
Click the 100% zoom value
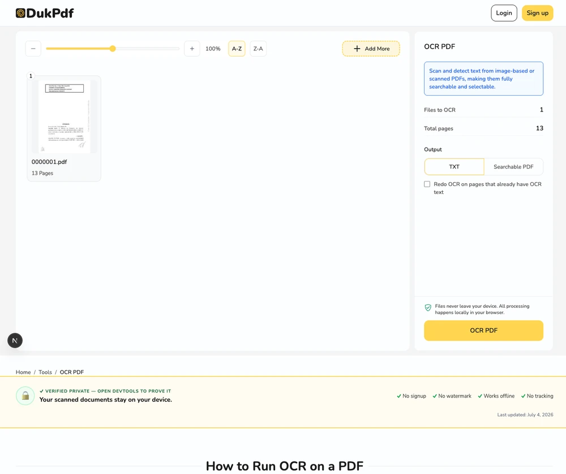tap(213, 49)
